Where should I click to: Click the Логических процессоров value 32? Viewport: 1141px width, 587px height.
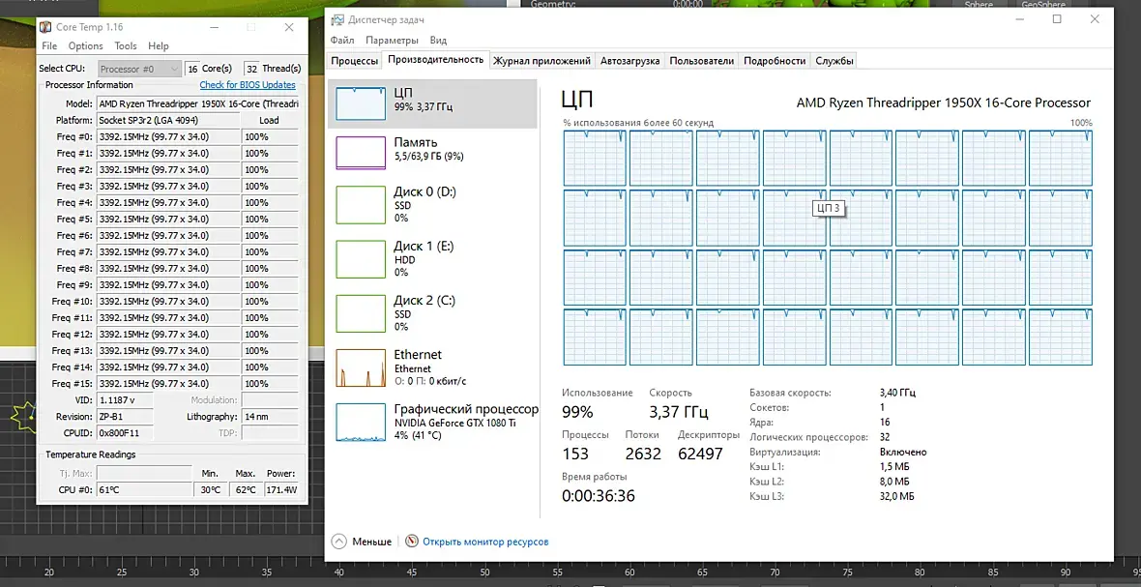884,437
